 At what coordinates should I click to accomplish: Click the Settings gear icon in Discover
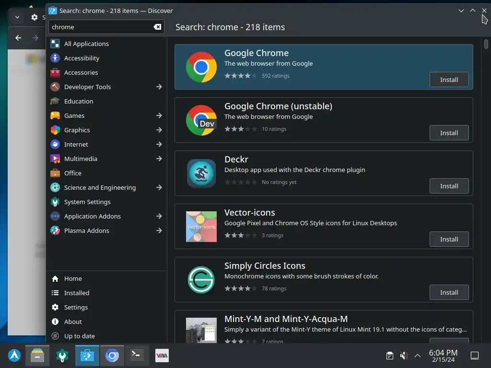[55, 308]
